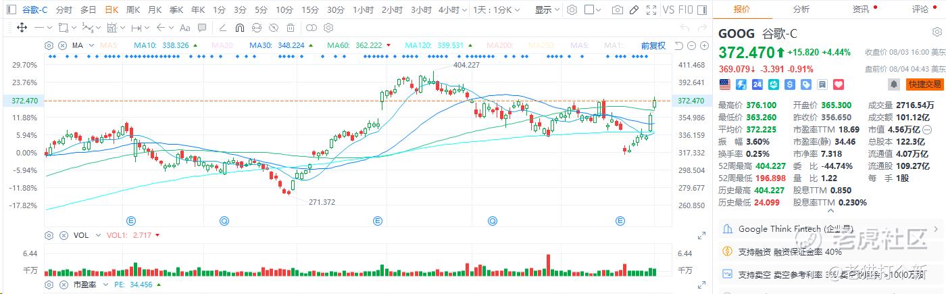The image size is (946, 294).
Task: Enter fullscreen chart mode
Action: click(651, 10)
